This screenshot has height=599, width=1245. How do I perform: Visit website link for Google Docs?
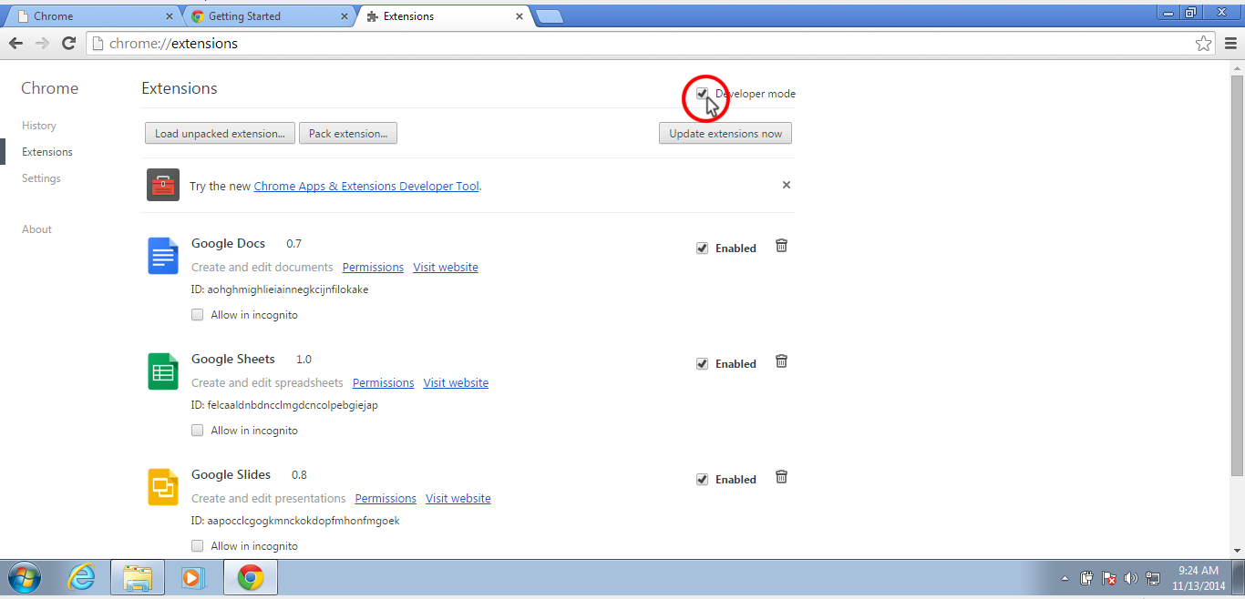[446, 267]
